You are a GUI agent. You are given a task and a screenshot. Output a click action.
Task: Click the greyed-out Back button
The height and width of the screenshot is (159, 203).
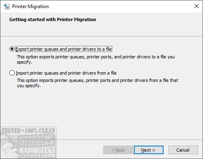(118, 150)
